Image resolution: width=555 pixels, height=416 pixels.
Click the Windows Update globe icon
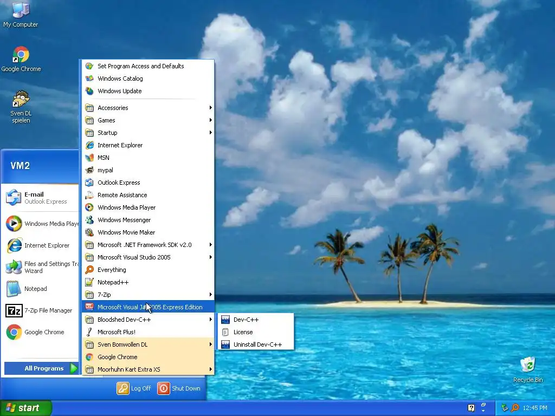click(89, 91)
